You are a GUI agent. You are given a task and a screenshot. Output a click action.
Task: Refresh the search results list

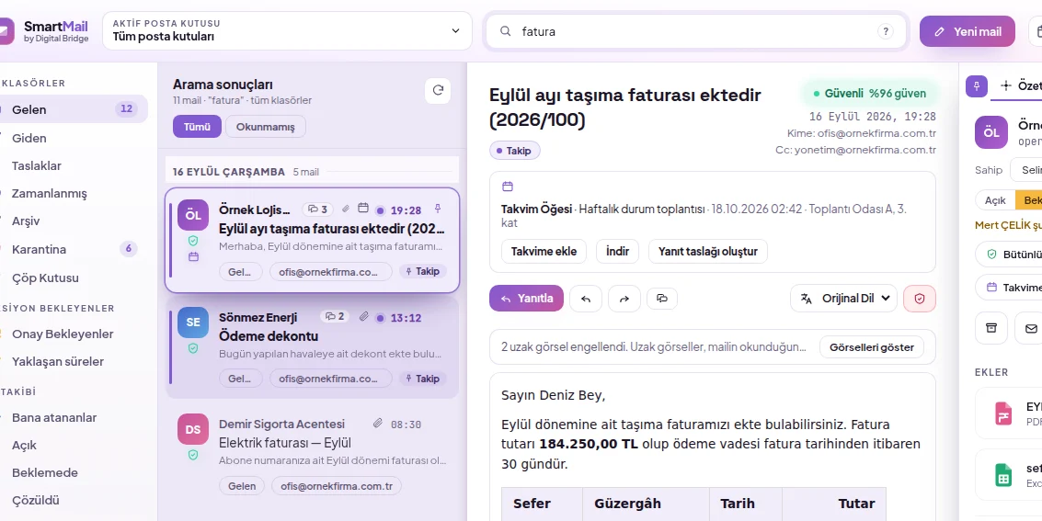437,91
